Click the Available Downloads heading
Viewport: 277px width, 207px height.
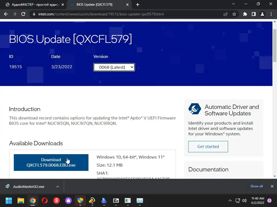pyautogui.click(x=36, y=143)
